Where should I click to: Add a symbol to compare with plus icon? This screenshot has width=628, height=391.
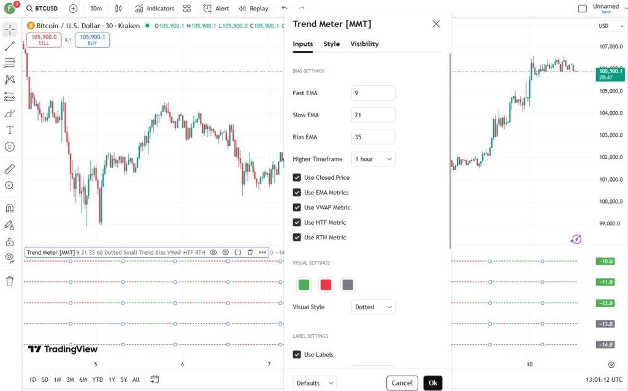pyautogui.click(x=73, y=9)
